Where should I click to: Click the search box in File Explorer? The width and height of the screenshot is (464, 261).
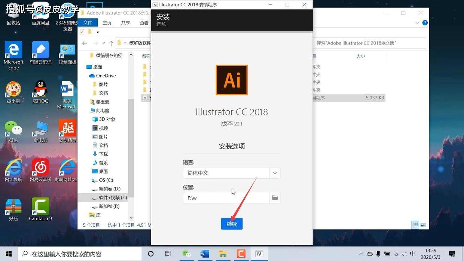pos(370,43)
